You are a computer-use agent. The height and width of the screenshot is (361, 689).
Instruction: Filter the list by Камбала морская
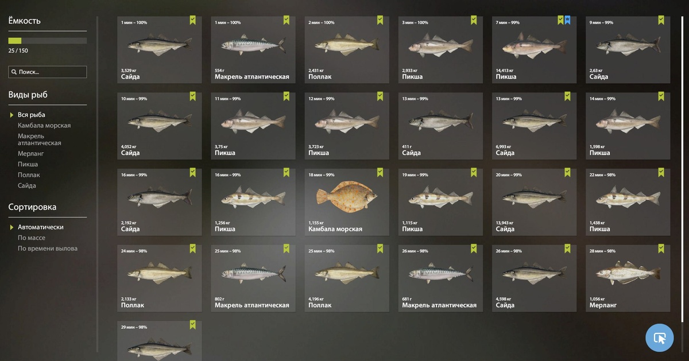pyautogui.click(x=44, y=125)
